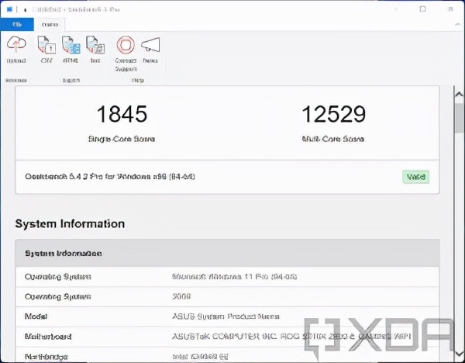465x363 pixels.
Task: Click the scrollbar down arrow
Action: click(x=460, y=354)
